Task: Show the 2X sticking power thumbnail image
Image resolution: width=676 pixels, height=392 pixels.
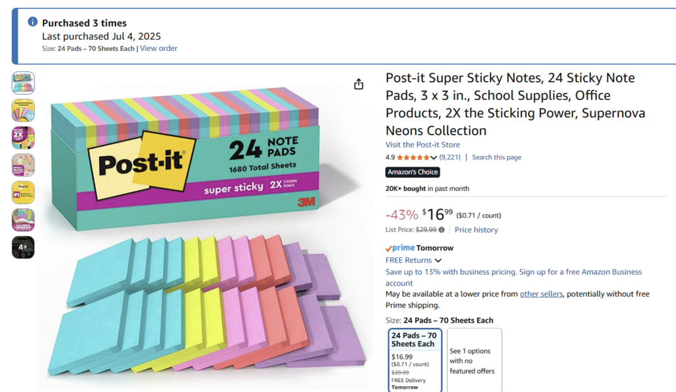Action: click(x=23, y=137)
